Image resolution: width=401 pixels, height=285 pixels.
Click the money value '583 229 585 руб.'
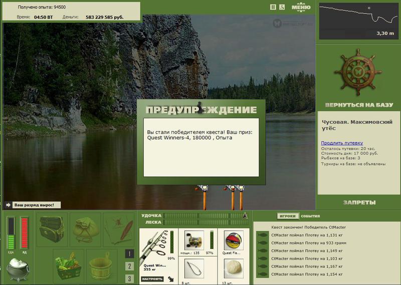[105, 17]
